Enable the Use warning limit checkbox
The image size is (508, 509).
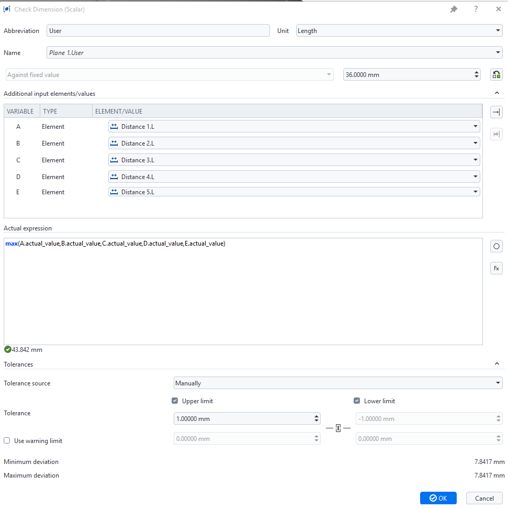click(x=7, y=441)
